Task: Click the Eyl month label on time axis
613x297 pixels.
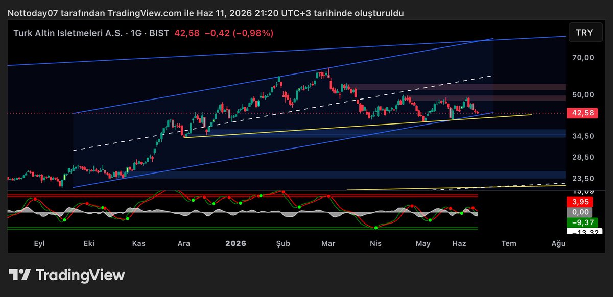Action: (x=39, y=243)
